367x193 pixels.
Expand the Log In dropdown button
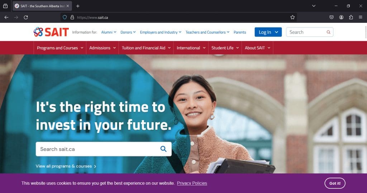pyautogui.click(x=268, y=32)
